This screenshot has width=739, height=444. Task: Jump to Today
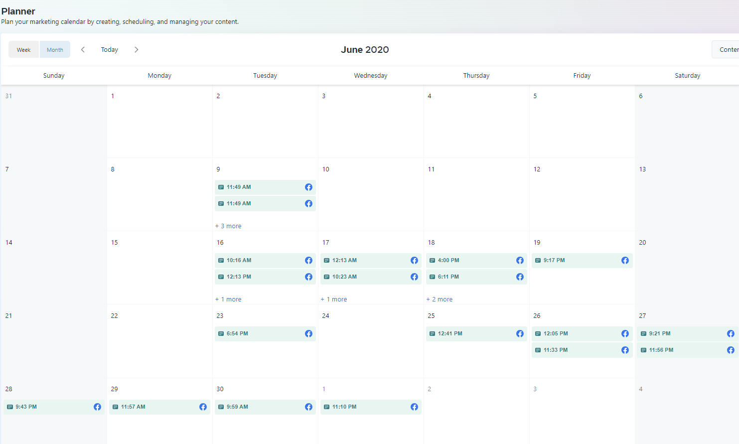tap(109, 50)
